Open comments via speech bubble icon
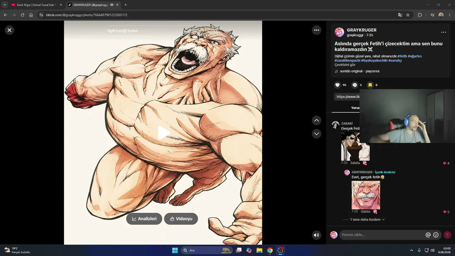 355,85
